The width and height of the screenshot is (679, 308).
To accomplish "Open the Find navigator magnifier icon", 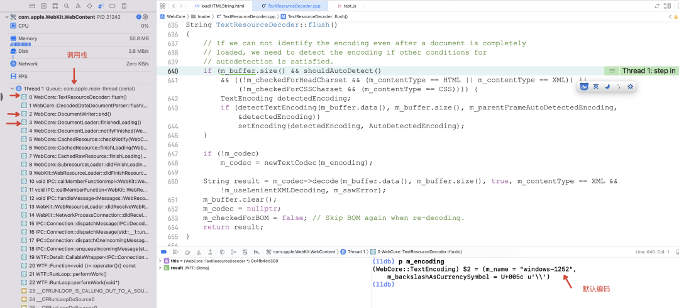I will click(66, 6).
